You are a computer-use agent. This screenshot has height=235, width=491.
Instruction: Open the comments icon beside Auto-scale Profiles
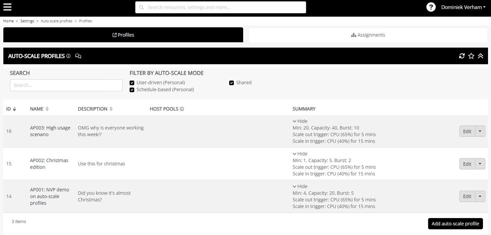(78, 56)
